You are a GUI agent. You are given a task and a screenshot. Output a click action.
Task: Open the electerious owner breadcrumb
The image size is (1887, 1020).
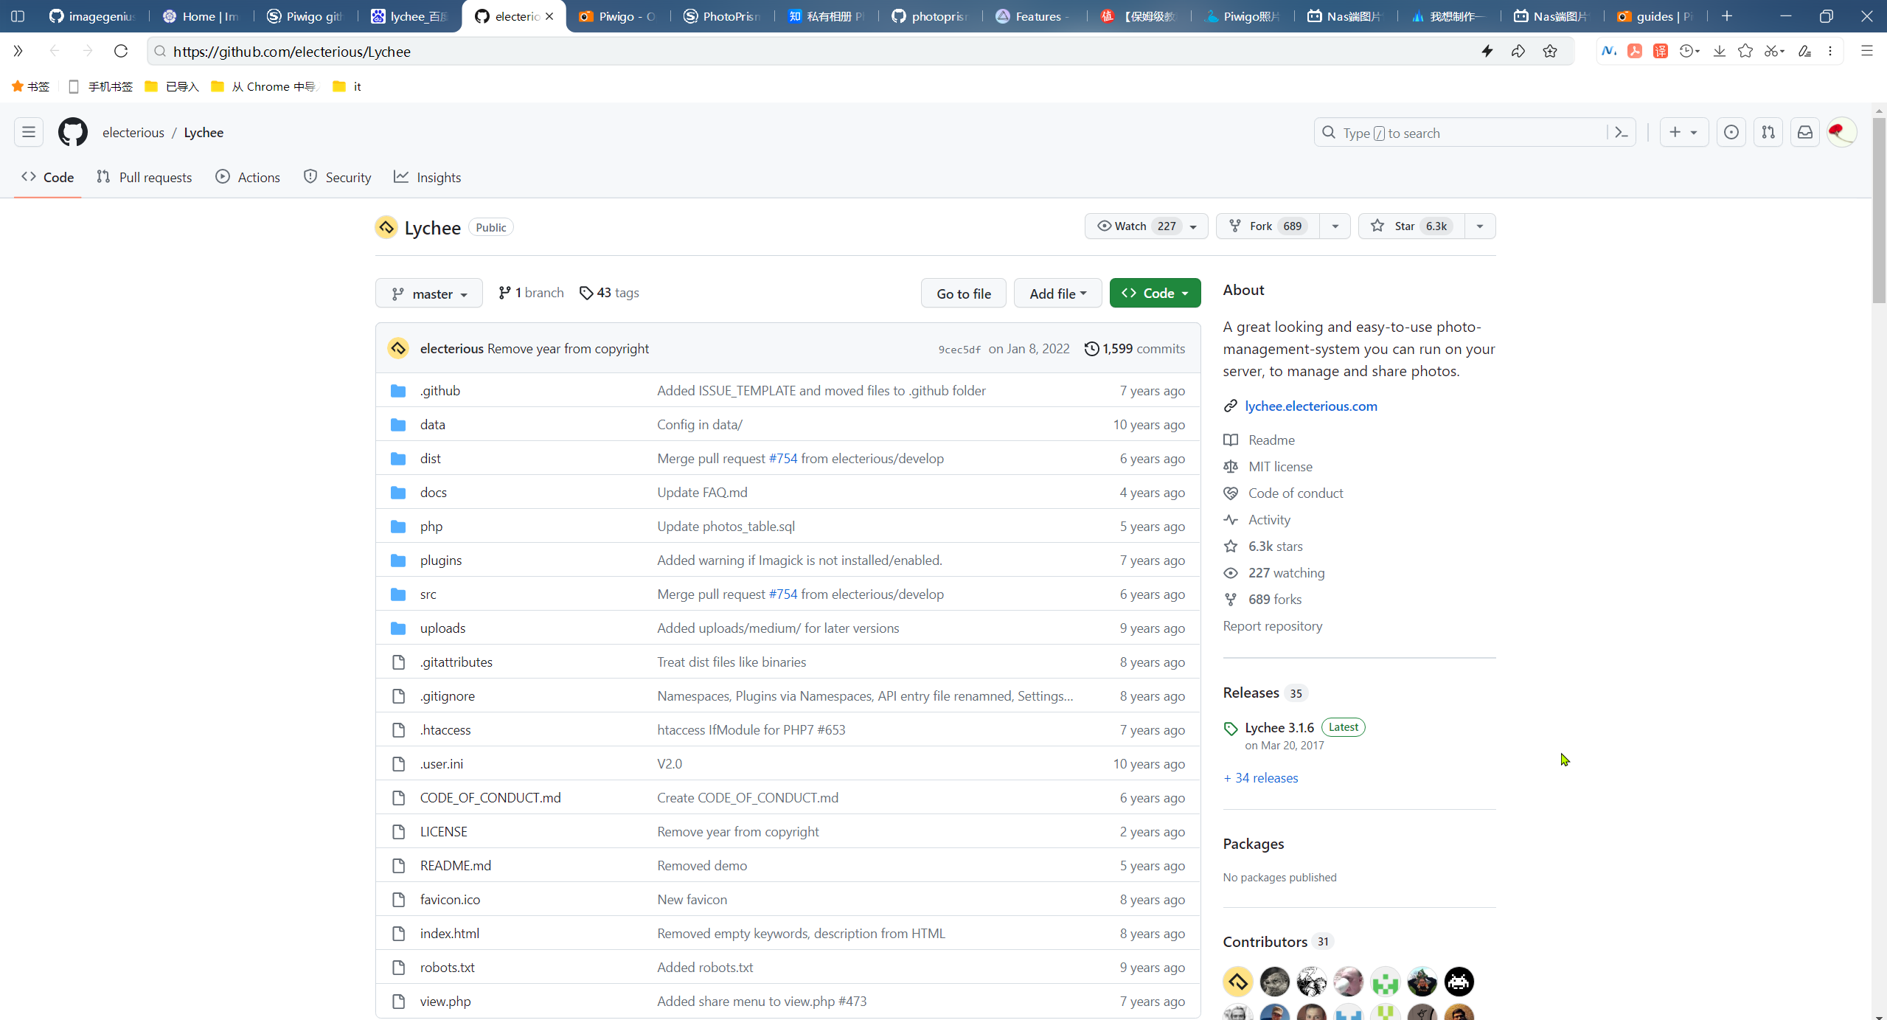133,133
